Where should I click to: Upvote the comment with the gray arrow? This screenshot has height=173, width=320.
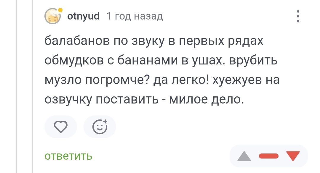pos(244,156)
